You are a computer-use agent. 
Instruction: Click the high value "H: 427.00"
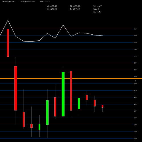[x=75, y=6]
